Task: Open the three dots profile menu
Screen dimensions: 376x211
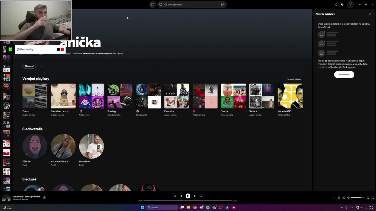Action: pyautogui.click(x=42, y=66)
